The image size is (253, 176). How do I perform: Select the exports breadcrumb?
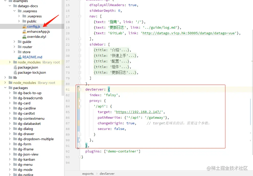point(88,174)
